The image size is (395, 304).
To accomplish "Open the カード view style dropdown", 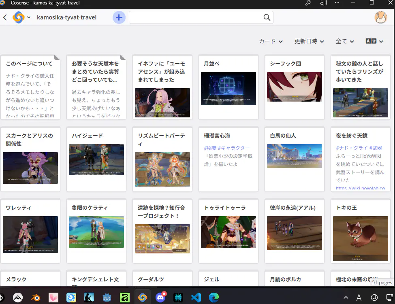I will pyautogui.click(x=271, y=41).
